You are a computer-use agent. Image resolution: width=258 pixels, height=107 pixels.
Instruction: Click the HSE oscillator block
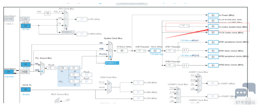[25, 72]
